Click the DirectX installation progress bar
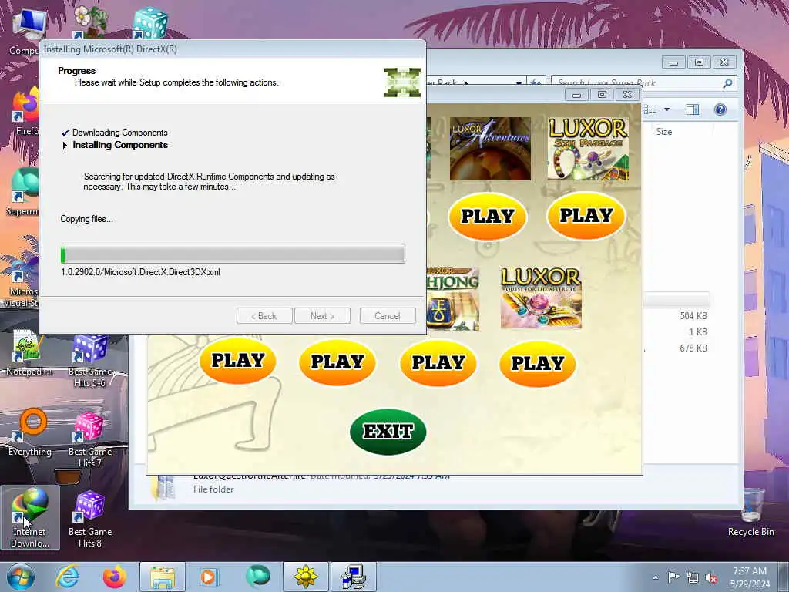789x592 pixels. pos(233,254)
